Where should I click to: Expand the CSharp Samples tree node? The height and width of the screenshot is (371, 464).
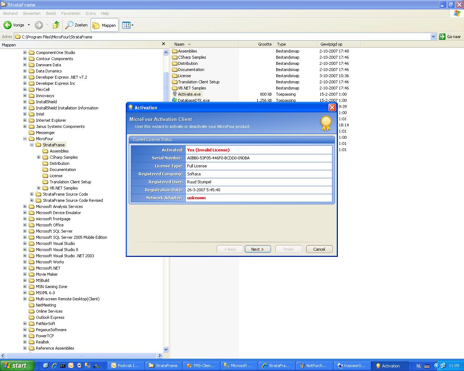pos(39,157)
